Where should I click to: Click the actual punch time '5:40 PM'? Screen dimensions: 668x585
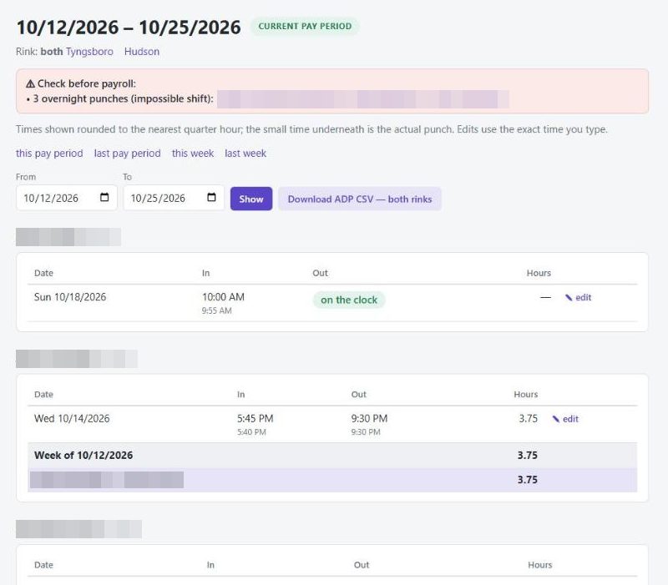251,432
